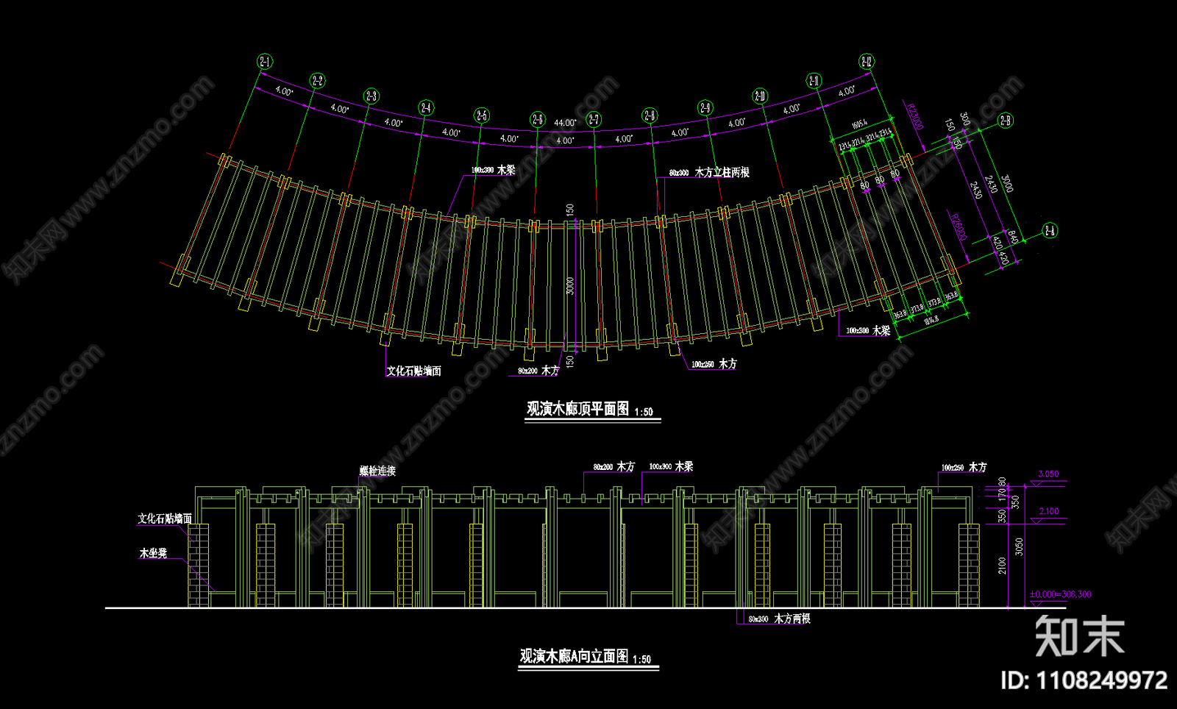
Task: Select grid axis bubble 2-2
Action: pos(317,81)
